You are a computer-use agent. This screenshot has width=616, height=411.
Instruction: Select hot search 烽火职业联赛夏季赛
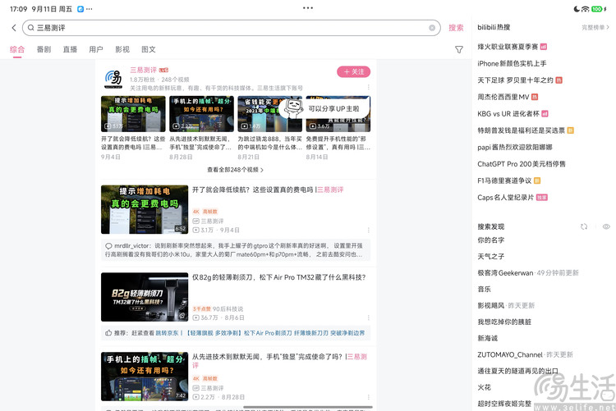508,47
